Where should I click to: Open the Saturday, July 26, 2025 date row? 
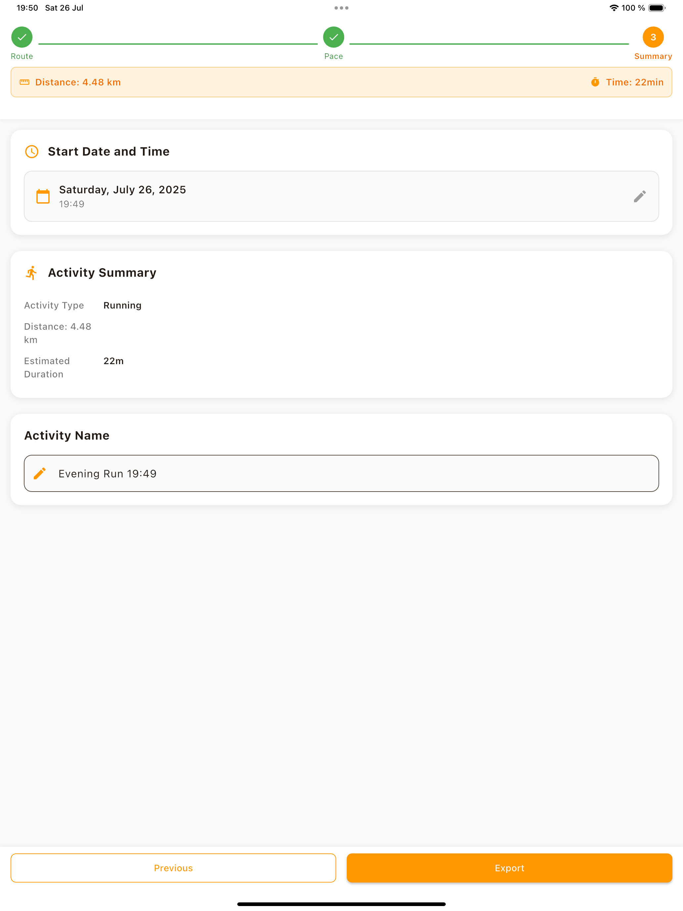click(x=341, y=196)
